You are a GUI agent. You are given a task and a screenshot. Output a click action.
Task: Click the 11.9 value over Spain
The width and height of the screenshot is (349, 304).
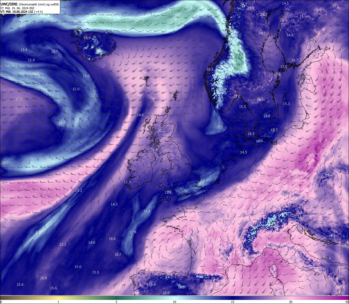point(152,284)
